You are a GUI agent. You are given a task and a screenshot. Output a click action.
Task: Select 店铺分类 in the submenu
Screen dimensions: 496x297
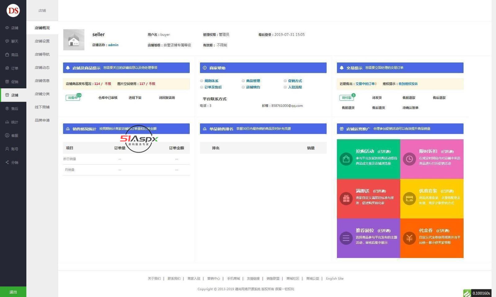[42, 94]
